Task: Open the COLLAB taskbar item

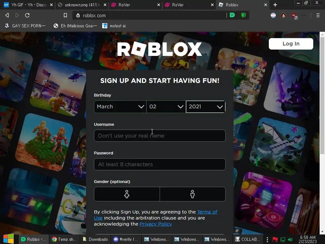Action: tap(248, 239)
